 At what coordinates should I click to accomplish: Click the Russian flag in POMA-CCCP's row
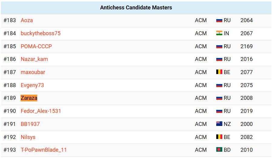(x=219, y=46)
